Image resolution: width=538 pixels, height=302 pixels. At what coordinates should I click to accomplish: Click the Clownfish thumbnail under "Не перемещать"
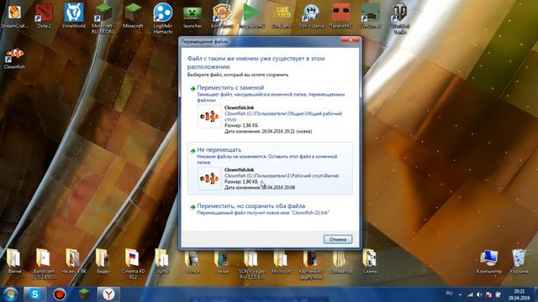[x=209, y=179]
